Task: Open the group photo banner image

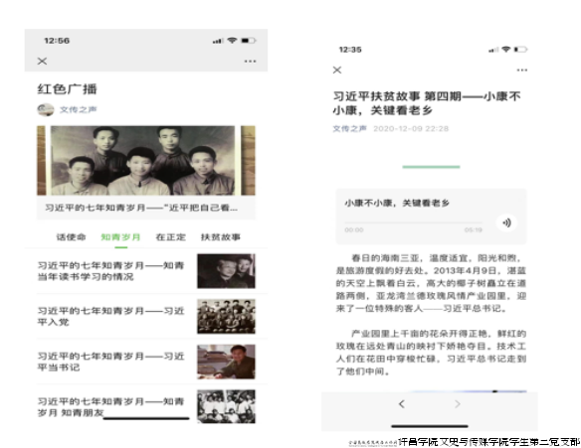Action: point(146,161)
